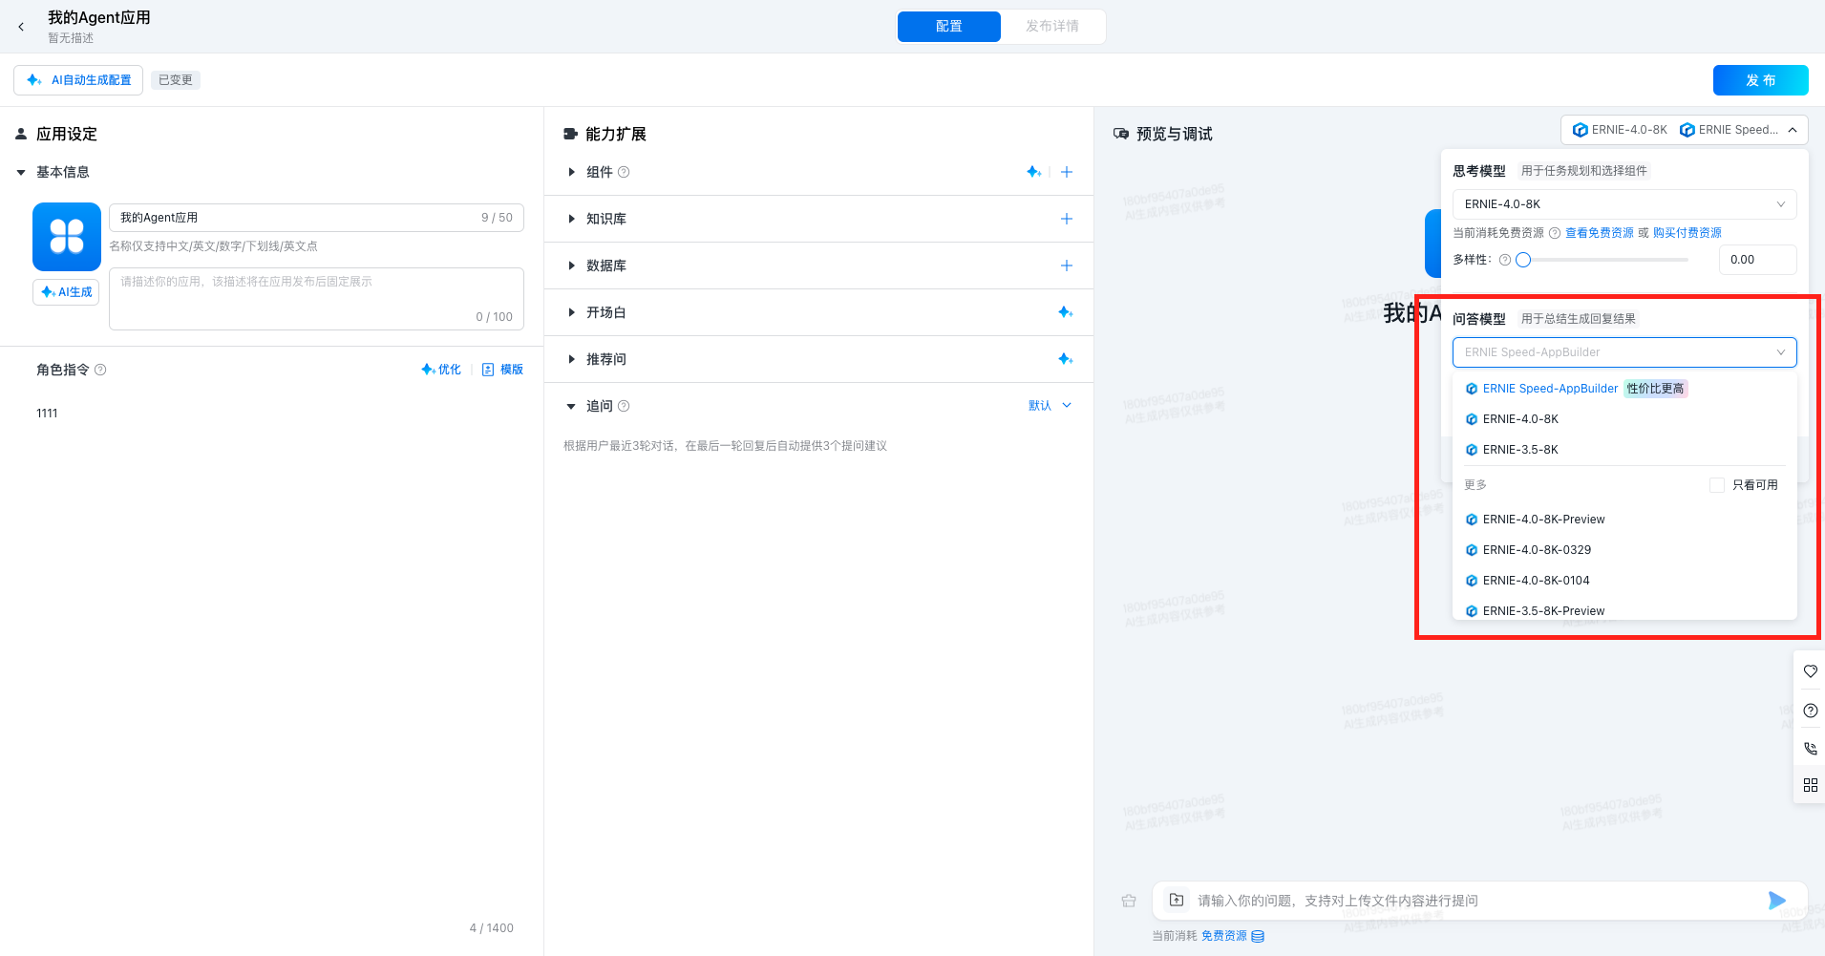Select ERNIE-4.0-8K-Preview option
This screenshot has height=956, width=1825.
click(1624, 520)
